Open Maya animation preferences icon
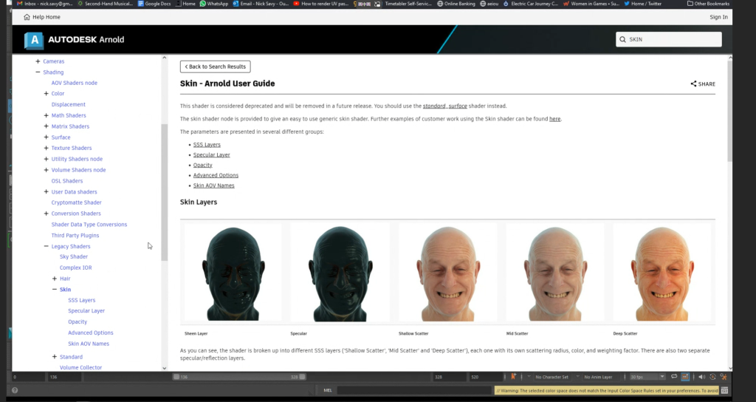 [x=724, y=377]
